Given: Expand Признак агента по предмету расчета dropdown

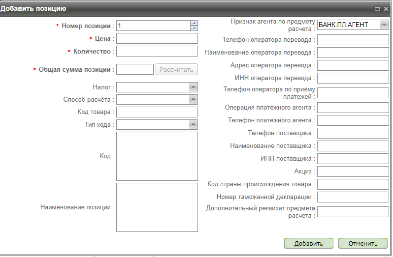Looking at the screenshot, I should [x=384, y=25].
